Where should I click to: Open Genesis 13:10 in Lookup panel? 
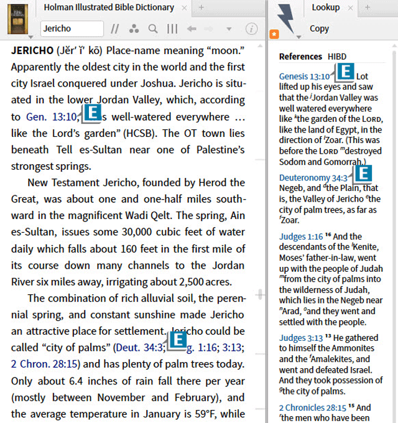point(304,77)
